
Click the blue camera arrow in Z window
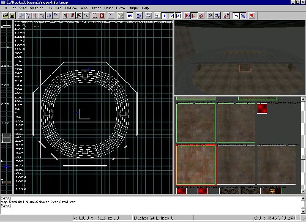click(7, 167)
